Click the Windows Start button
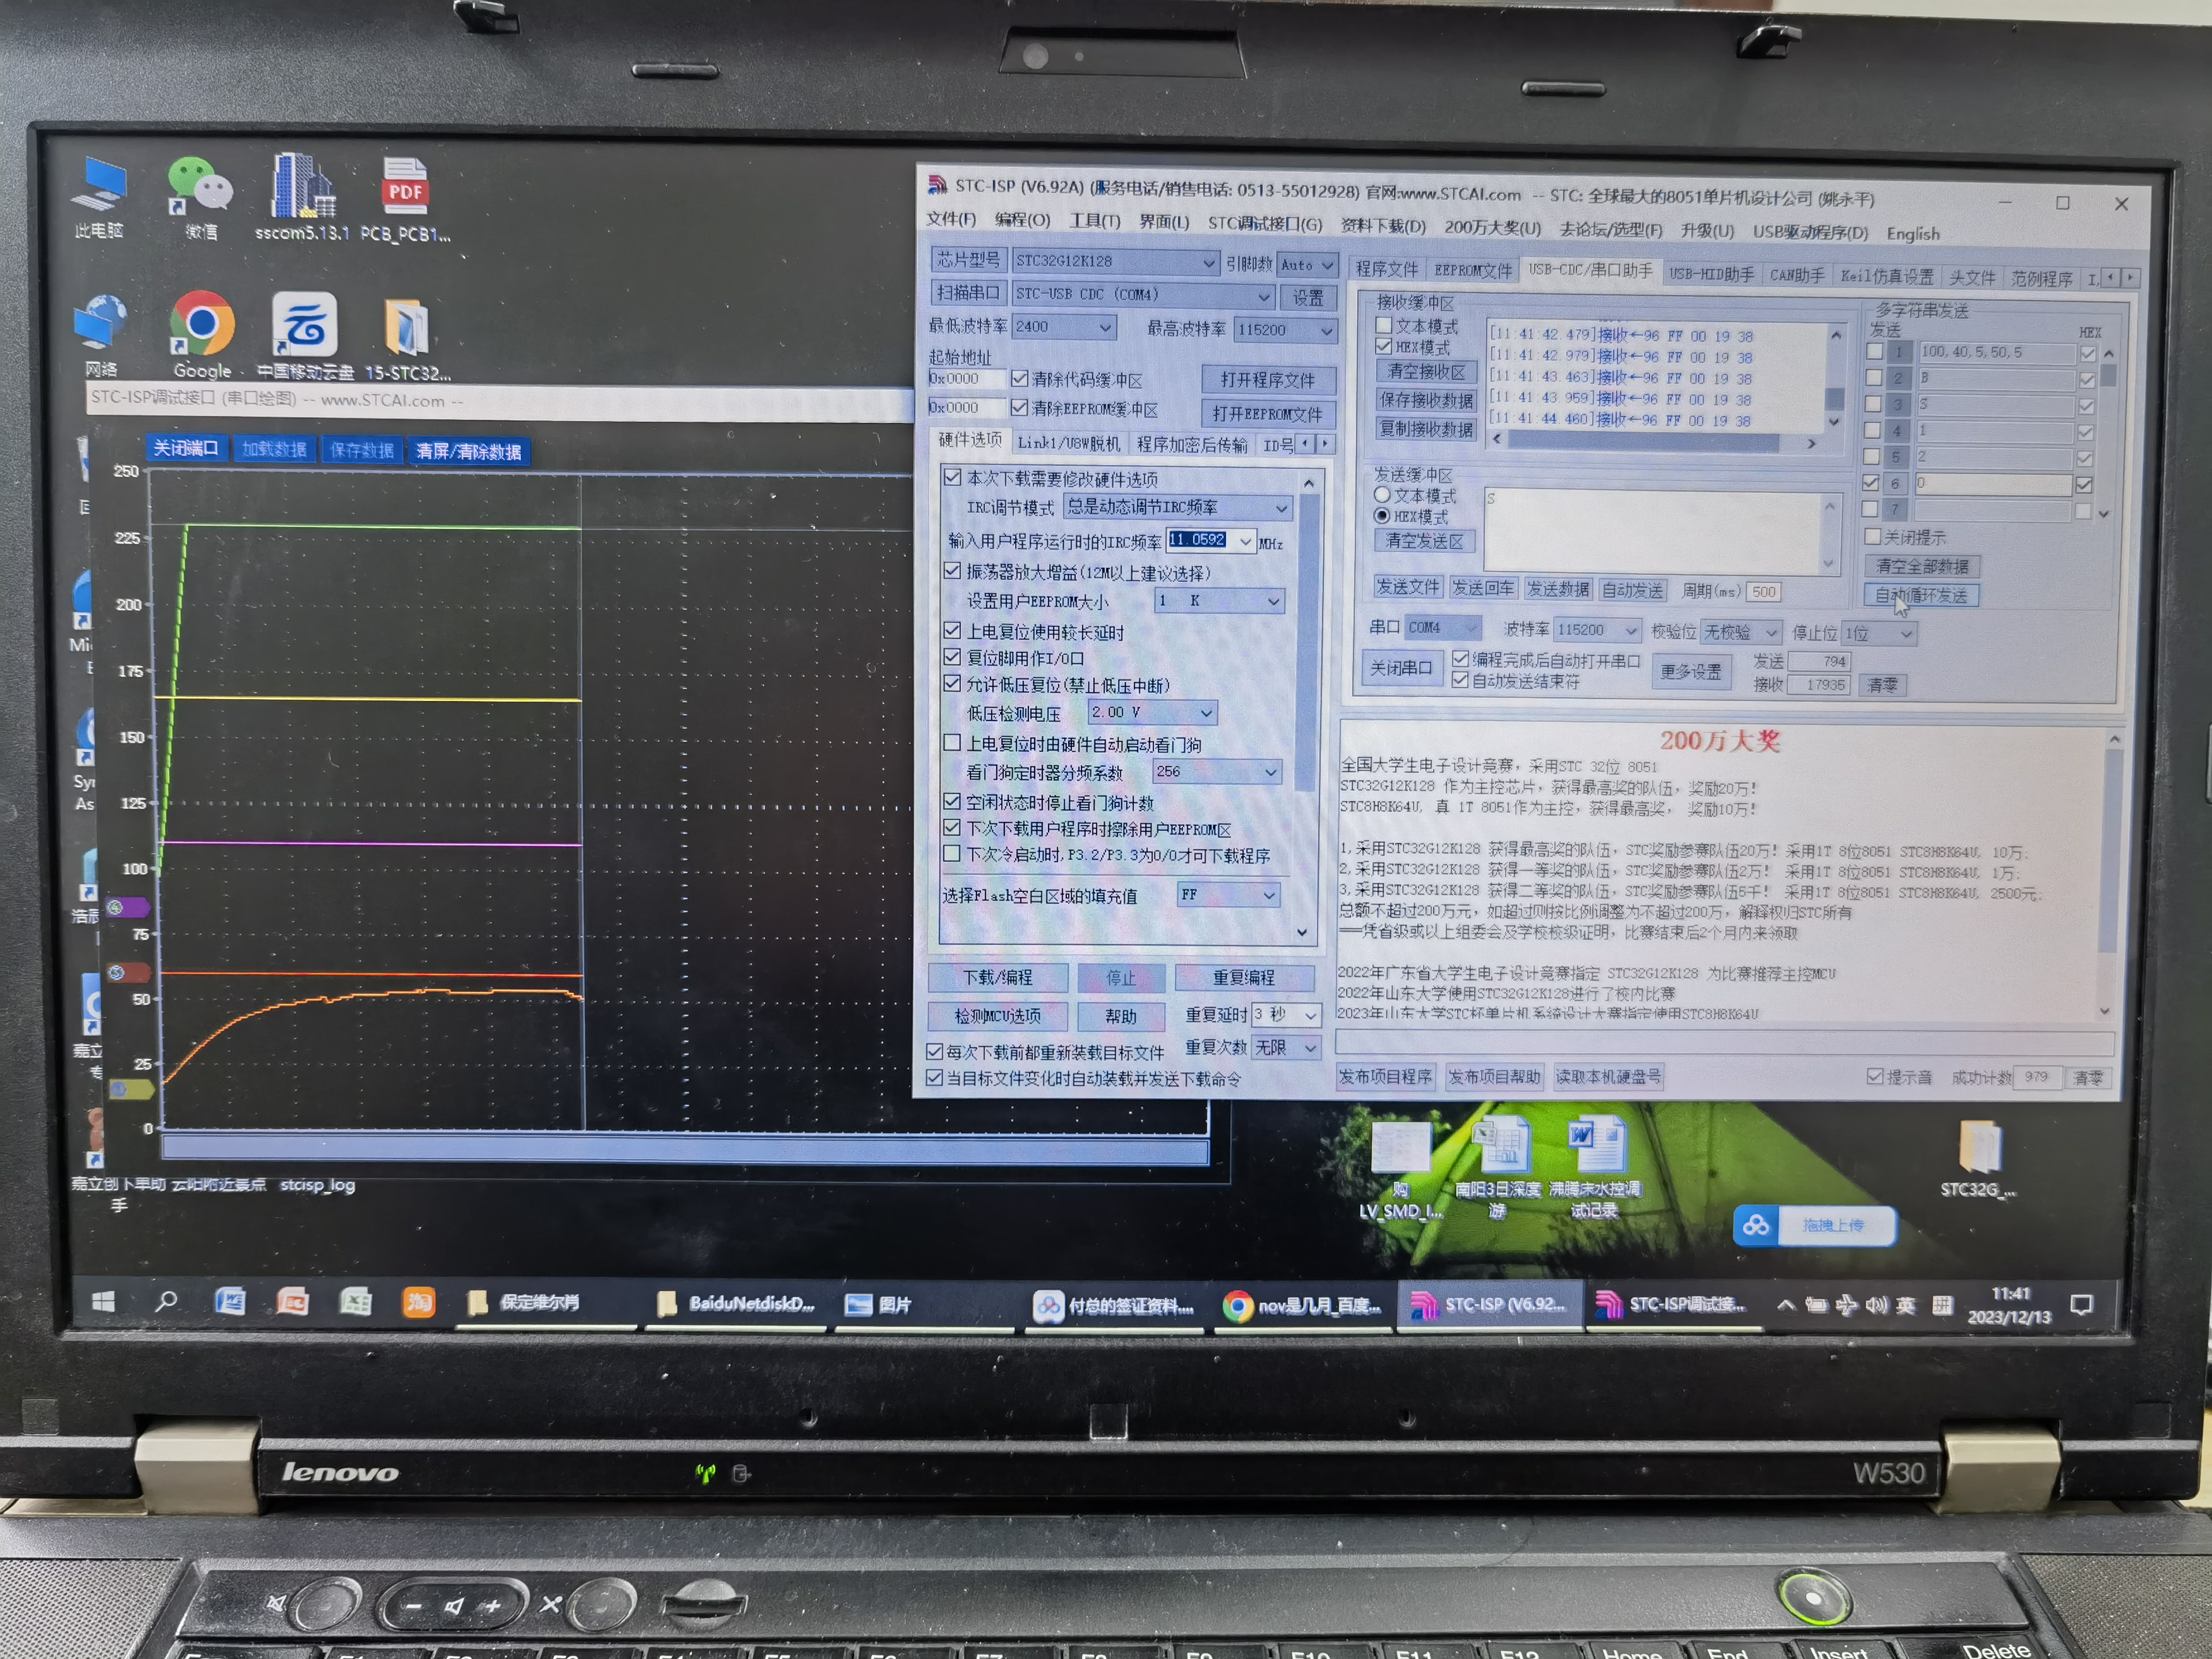This screenshot has width=2212, height=1659. tap(103, 1301)
